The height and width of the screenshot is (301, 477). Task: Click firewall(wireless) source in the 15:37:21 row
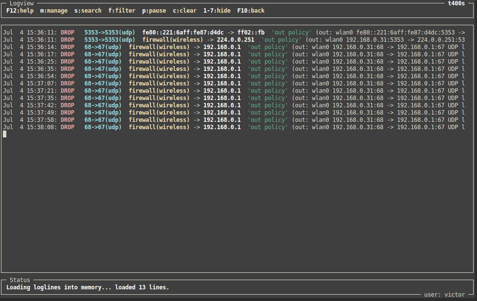159,91
